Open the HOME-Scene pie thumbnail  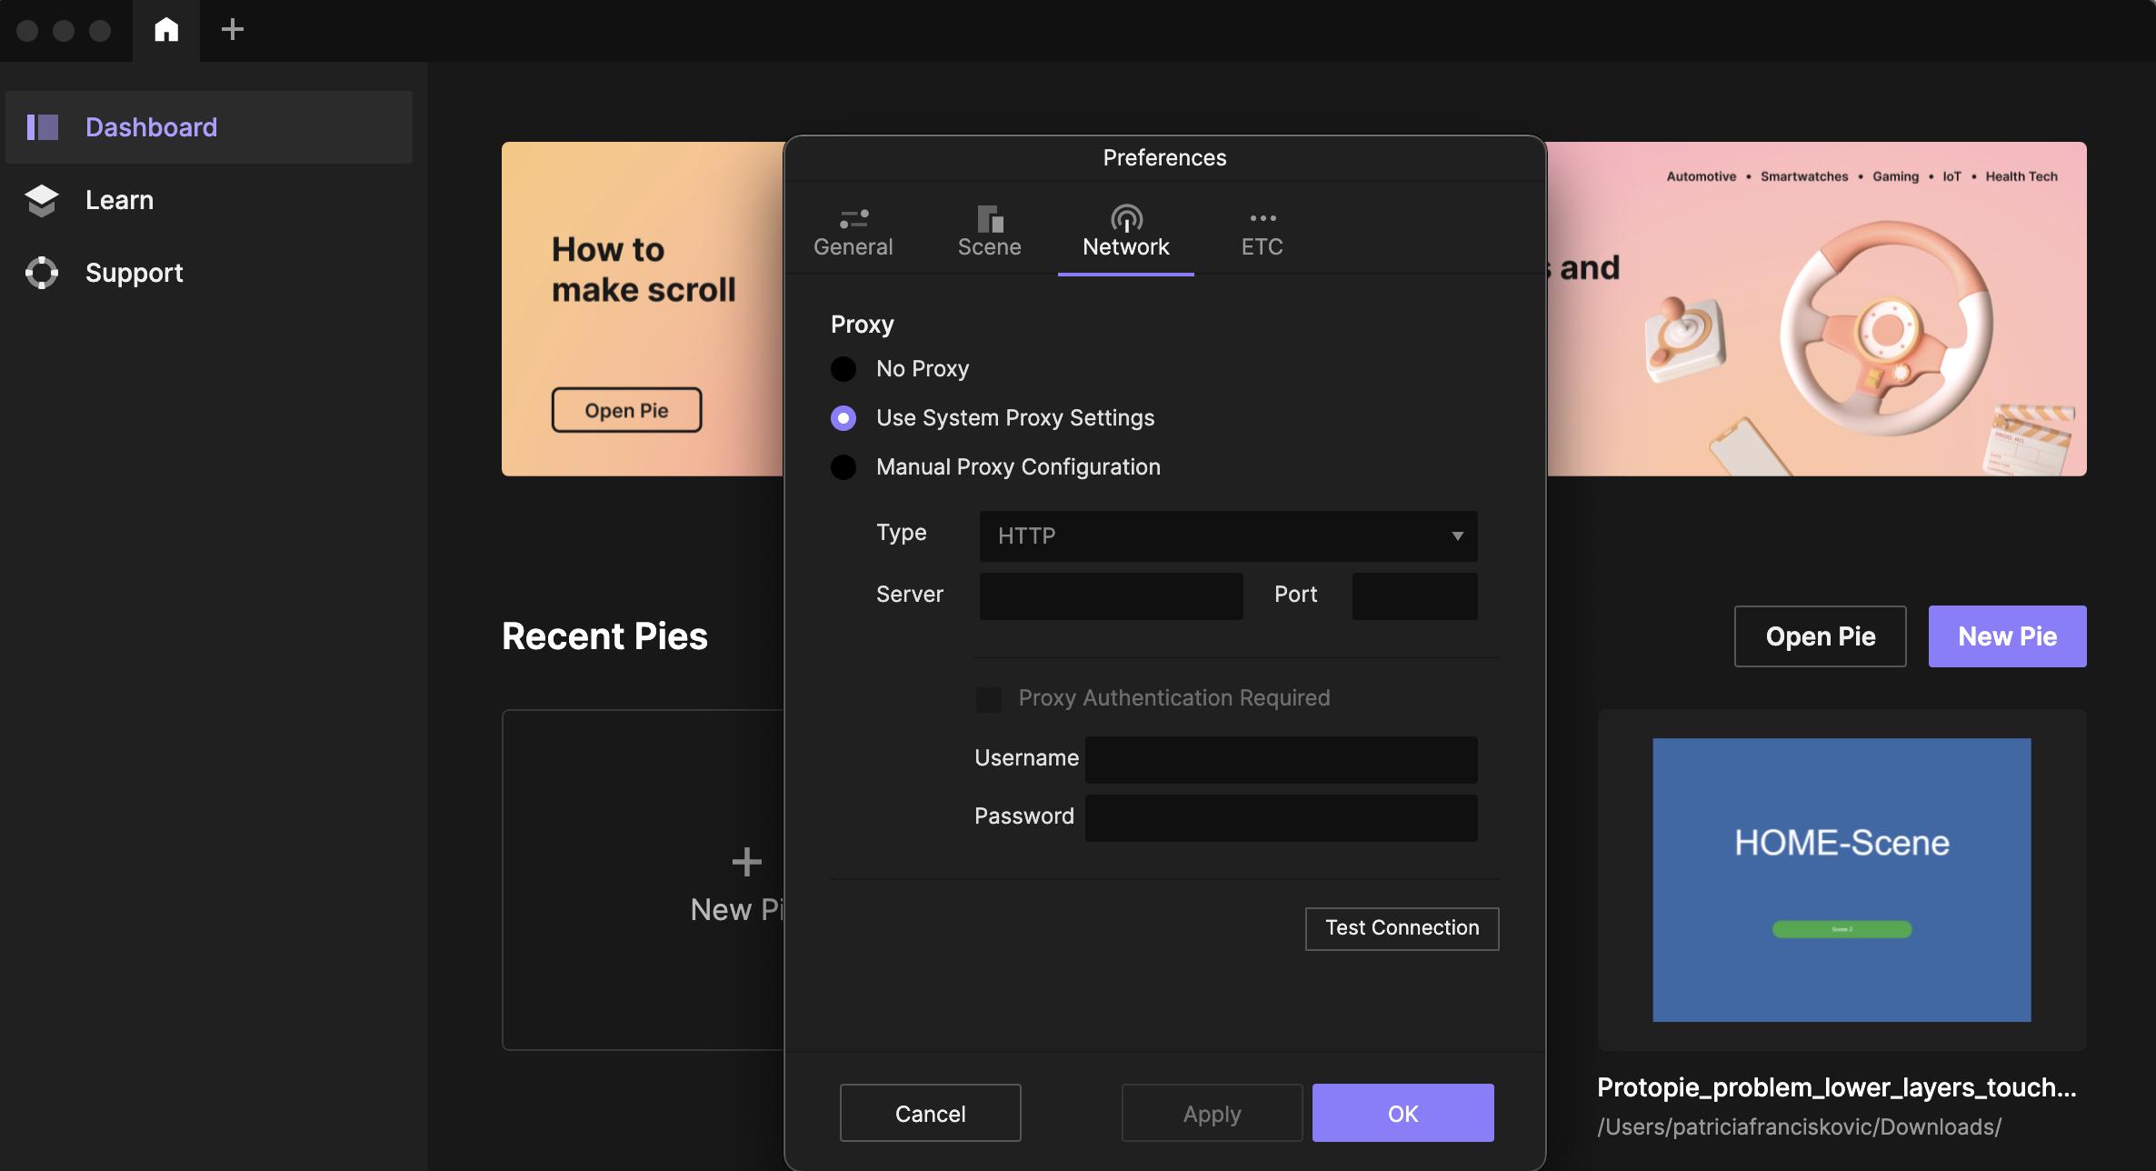[1842, 879]
